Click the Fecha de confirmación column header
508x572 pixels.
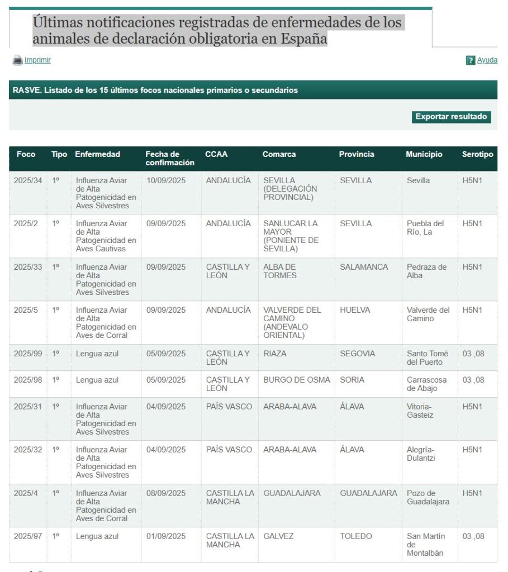click(170, 159)
